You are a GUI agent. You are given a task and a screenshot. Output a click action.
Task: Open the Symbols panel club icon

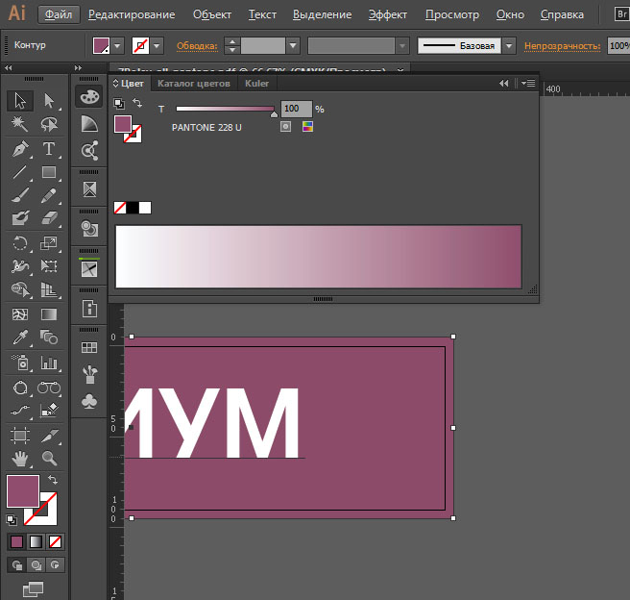point(89,399)
